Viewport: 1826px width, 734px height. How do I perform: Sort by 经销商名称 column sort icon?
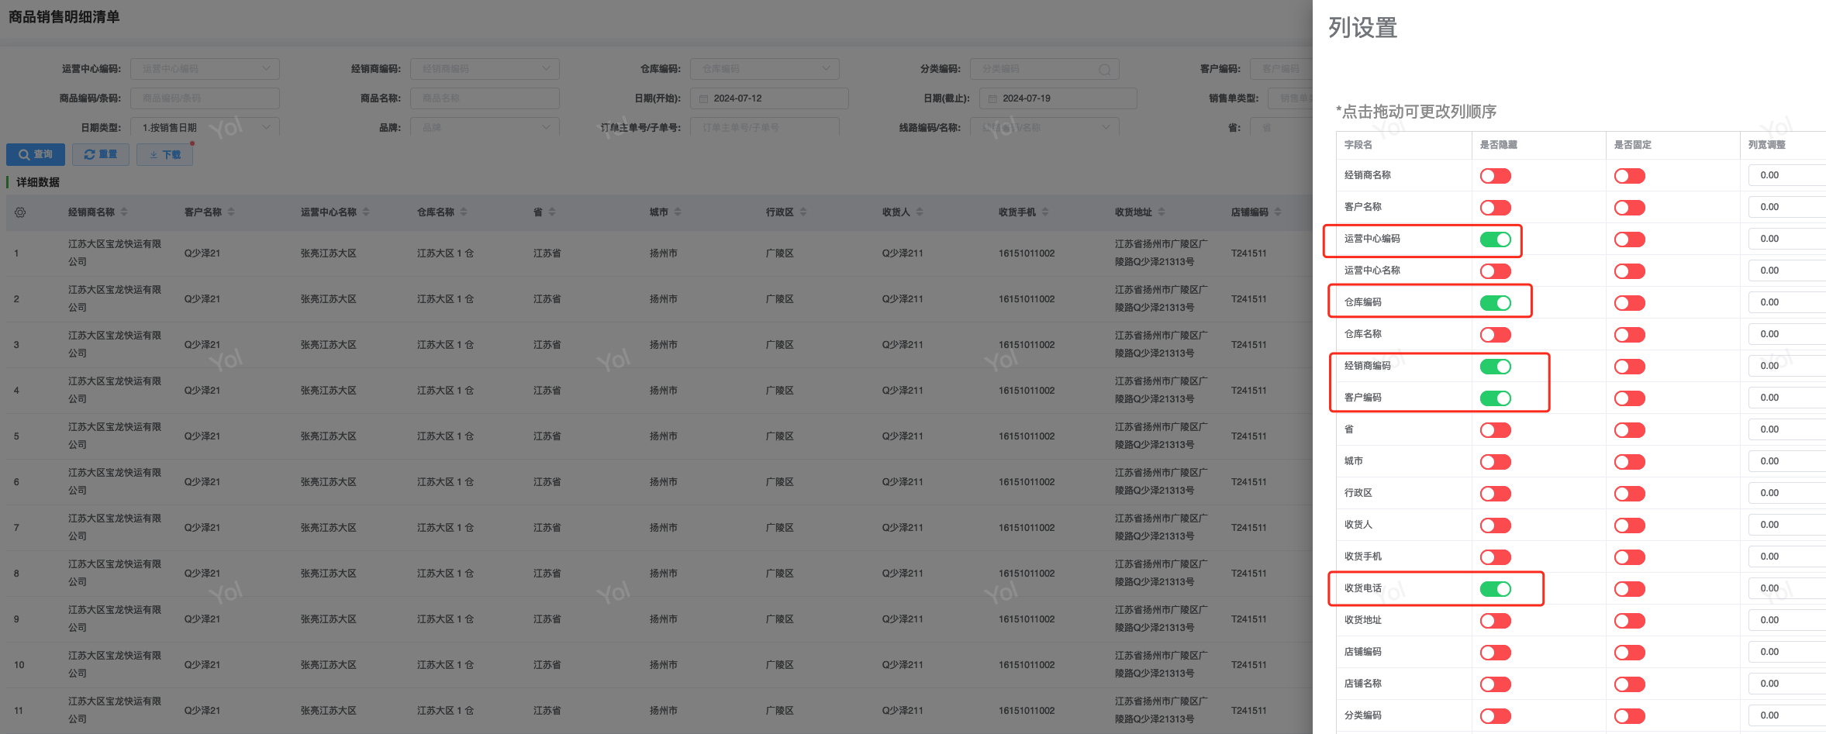click(124, 212)
